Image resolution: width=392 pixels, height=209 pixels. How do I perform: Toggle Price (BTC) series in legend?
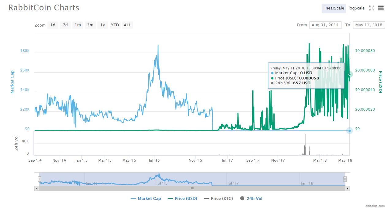coord(218,198)
